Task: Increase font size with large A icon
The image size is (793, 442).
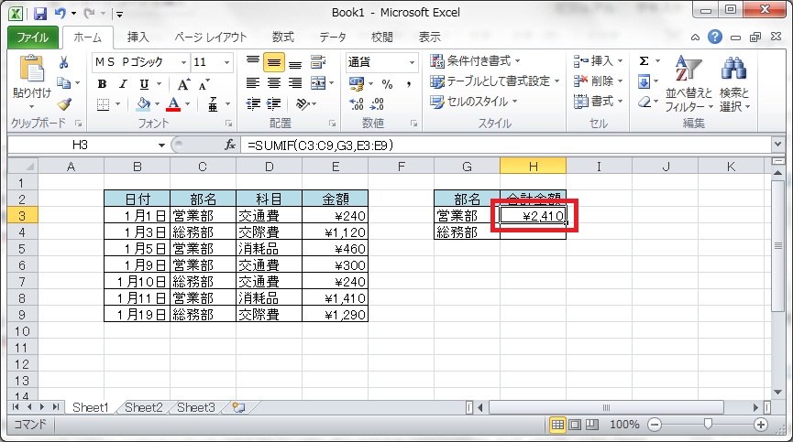Action: click(183, 84)
